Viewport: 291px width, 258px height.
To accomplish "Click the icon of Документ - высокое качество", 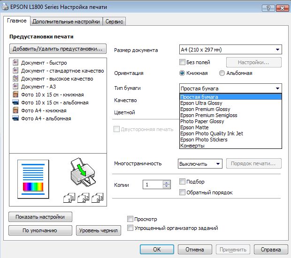I will (x=15, y=78).
